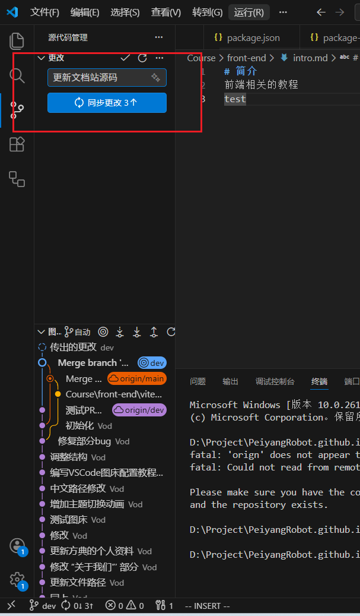This screenshot has width=360, height=616.
Task: Click the 同步更改 3↑ button
Action: [107, 103]
